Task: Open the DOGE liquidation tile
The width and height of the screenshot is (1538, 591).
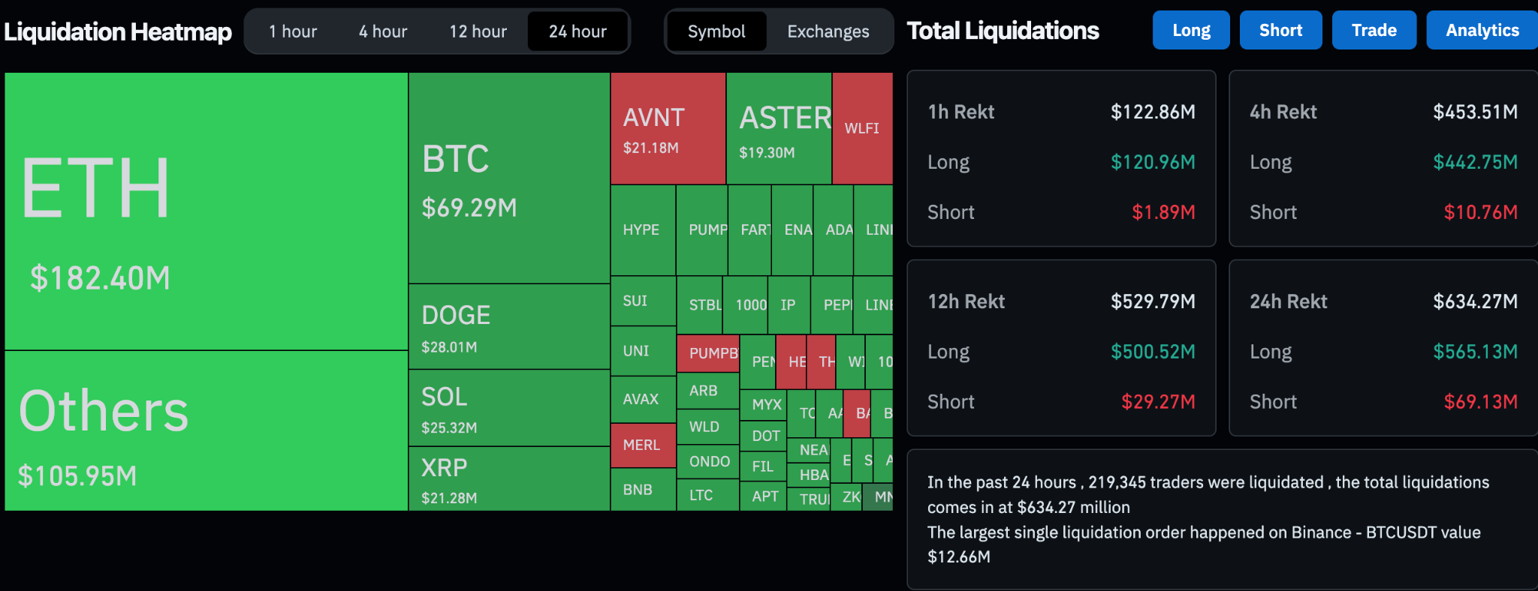Action: [508, 326]
